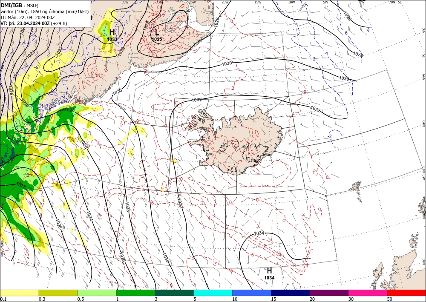
Task: Click the pink 30–50 legend swatch
Action: [368, 293]
